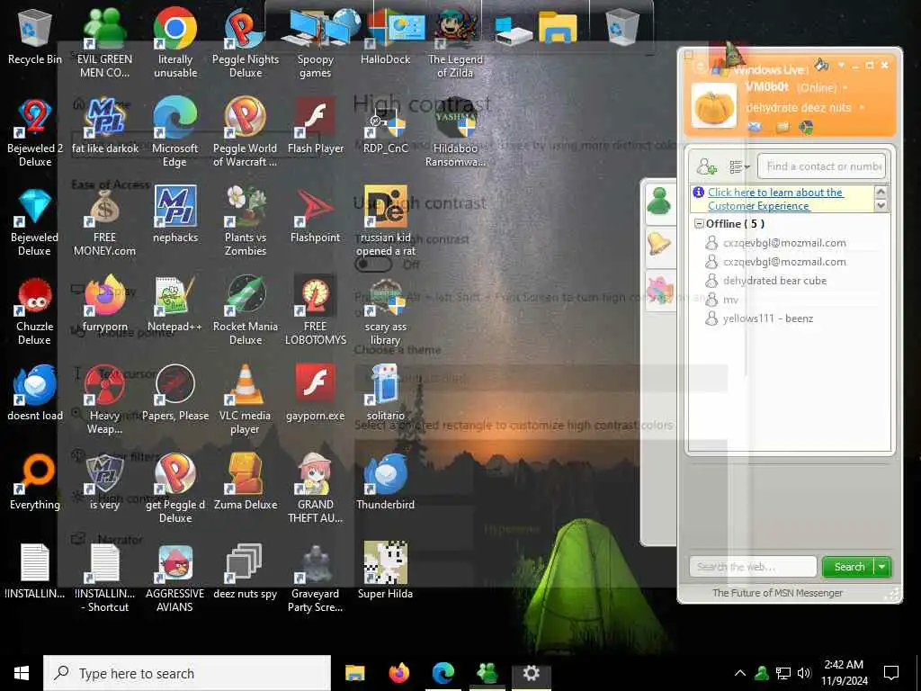921x691 pixels.
Task: Open the contact list layout dropdown
Action: coord(739,167)
